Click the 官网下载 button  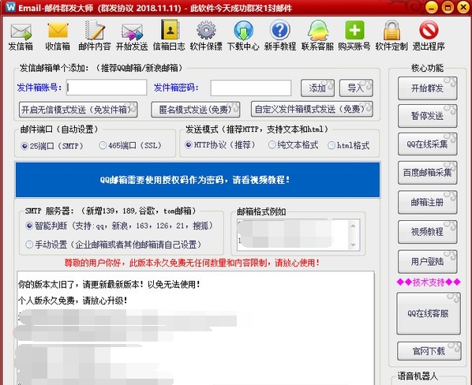point(429,351)
